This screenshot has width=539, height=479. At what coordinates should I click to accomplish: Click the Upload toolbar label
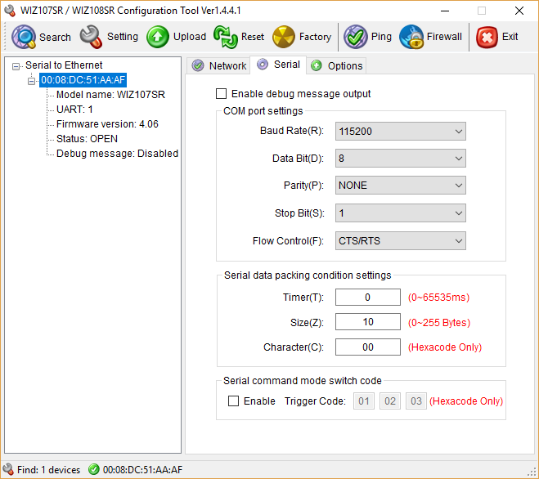[190, 37]
